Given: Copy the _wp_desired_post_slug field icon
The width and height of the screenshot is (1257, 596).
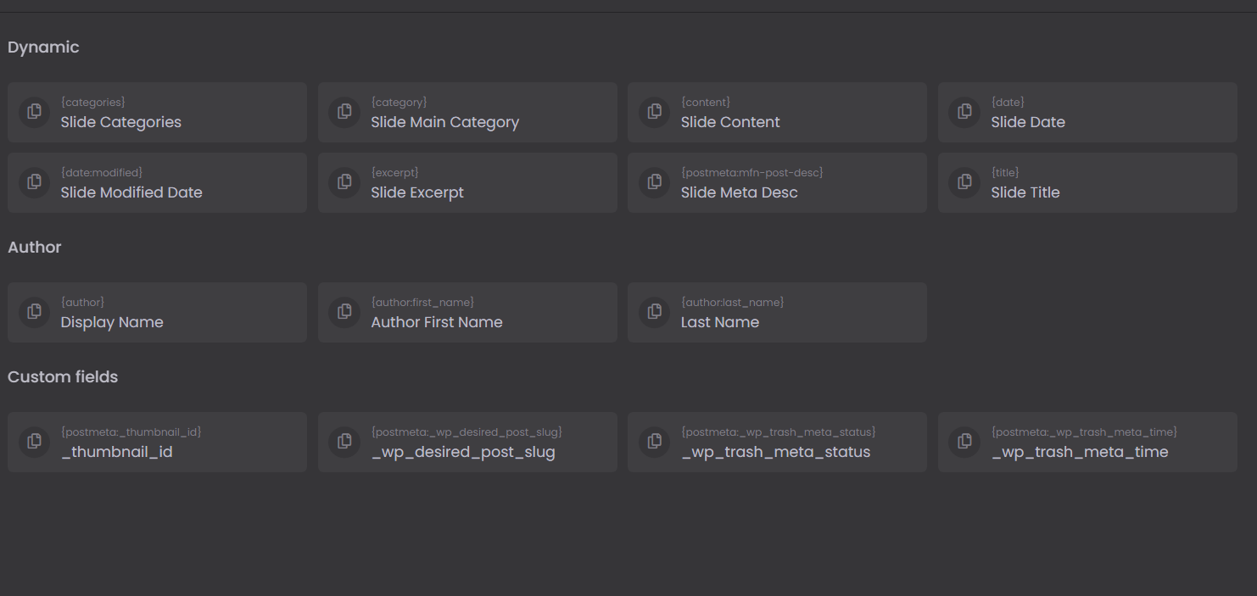Looking at the screenshot, I should (344, 442).
